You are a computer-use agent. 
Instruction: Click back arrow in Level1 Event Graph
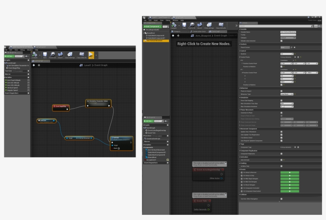(x=34, y=65)
